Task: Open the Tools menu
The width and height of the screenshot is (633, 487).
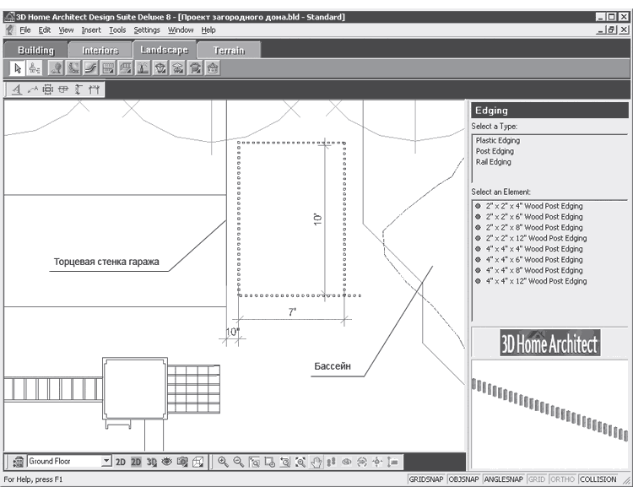Action: 117,30
